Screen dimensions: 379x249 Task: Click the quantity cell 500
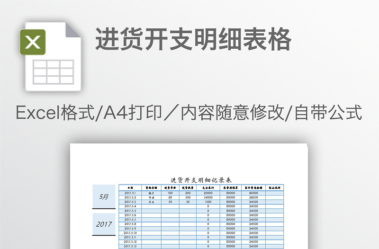click(x=188, y=197)
